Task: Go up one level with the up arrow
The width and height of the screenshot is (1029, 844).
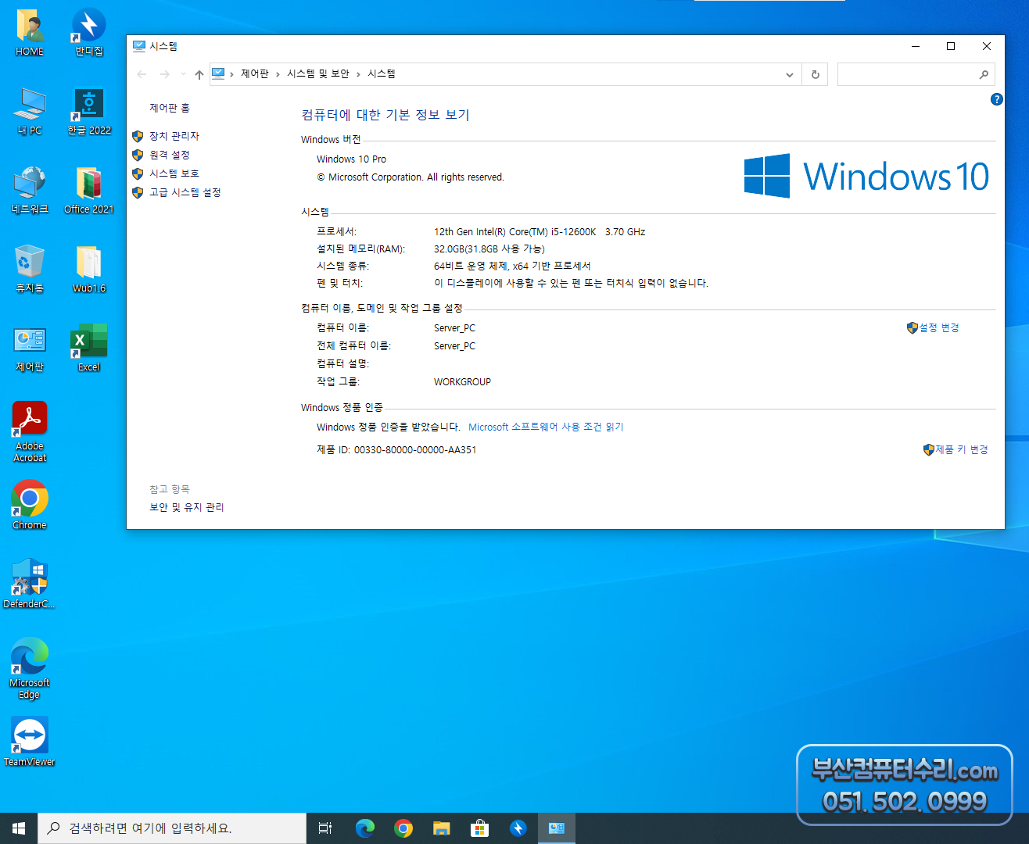Action: (x=199, y=74)
